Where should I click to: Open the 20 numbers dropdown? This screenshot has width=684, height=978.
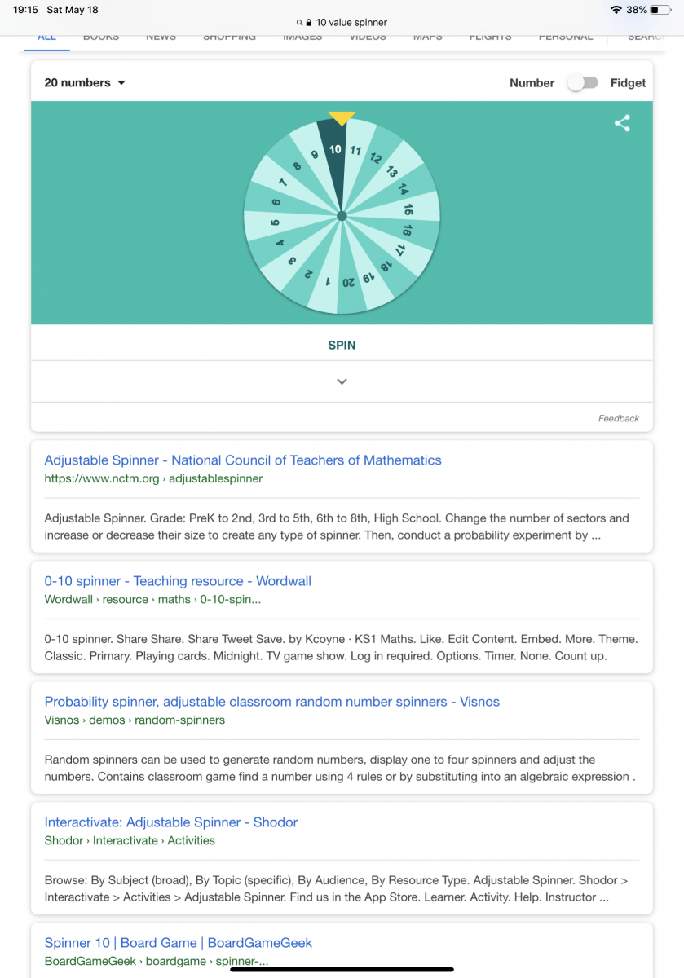pyautogui.click(x=85, y=82)
